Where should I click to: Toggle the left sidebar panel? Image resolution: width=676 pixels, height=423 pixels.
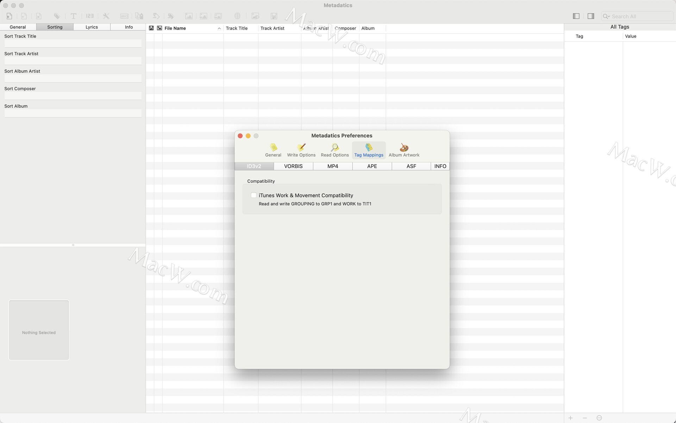coord(576,16)
